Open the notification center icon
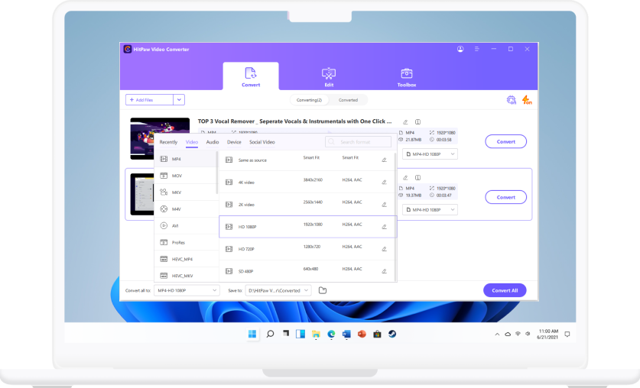 (x=567, y=335)
